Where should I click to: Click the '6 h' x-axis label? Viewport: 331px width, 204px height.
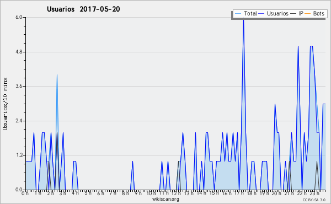pos(100,193)
